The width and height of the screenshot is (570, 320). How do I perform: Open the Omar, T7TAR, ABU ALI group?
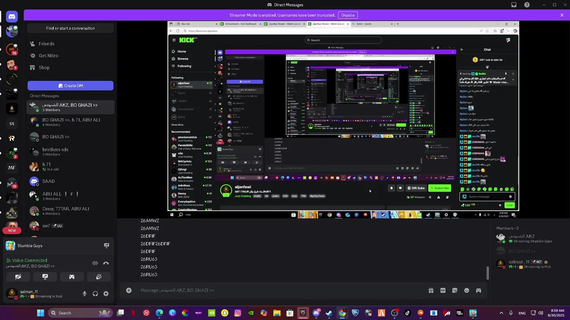70,211
